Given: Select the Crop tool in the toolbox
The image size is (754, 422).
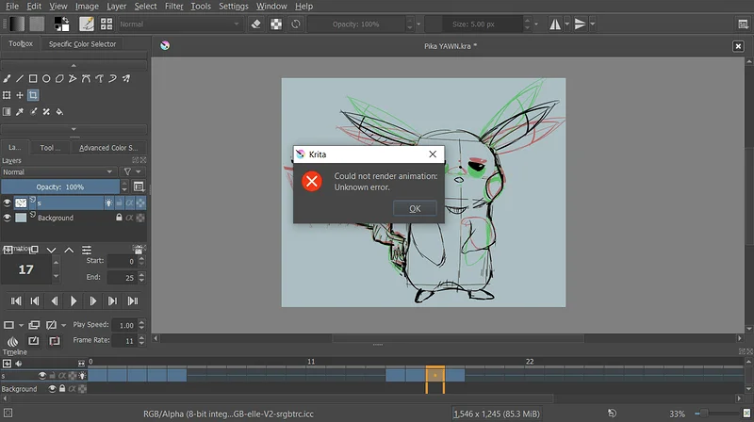Looking at the screenshot, I should [33, 95].
